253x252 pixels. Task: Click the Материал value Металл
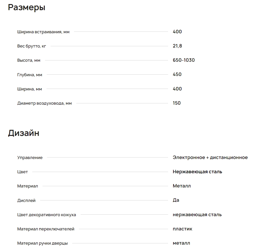pos(182,186)
